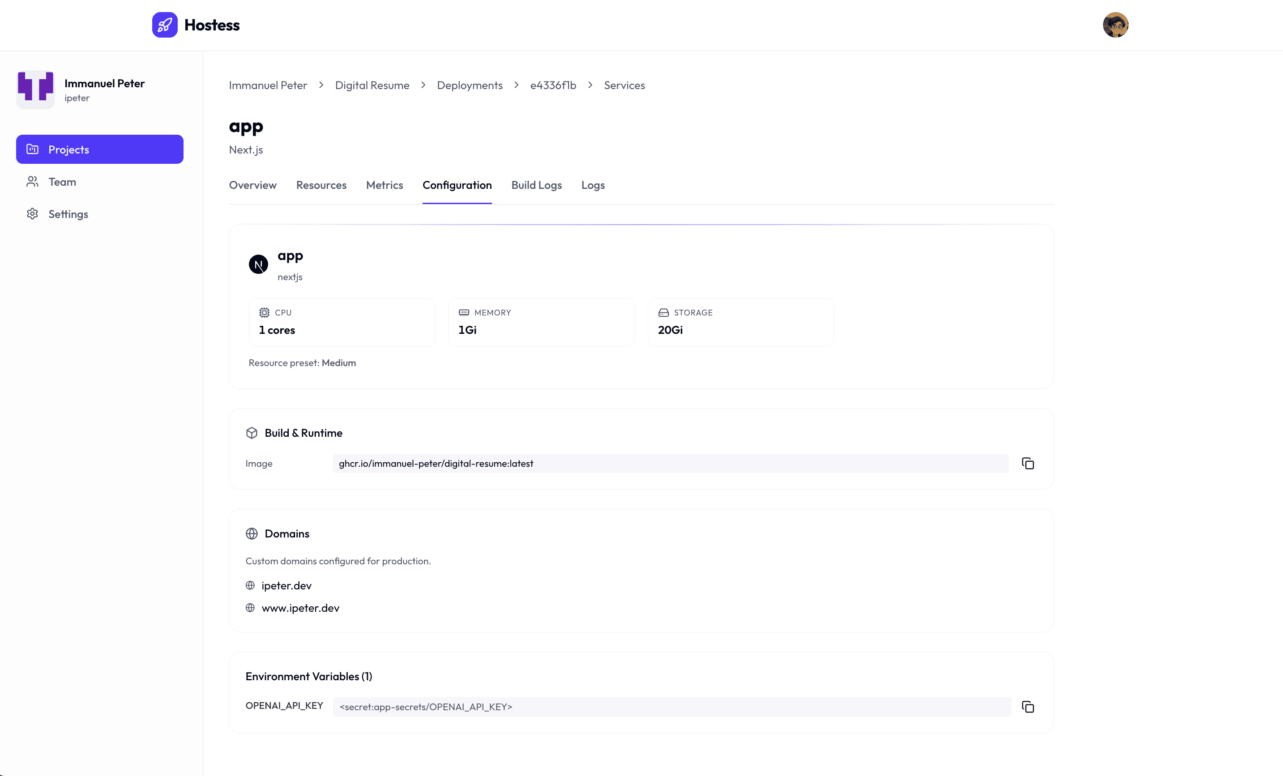Click the 'Next.js' subtitle under app title
The height and width of the screenshot is (776, 1283).
pos(246,150)
